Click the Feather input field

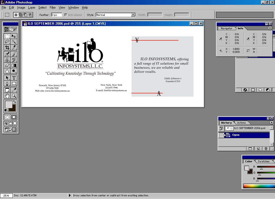tap(56, 15)
